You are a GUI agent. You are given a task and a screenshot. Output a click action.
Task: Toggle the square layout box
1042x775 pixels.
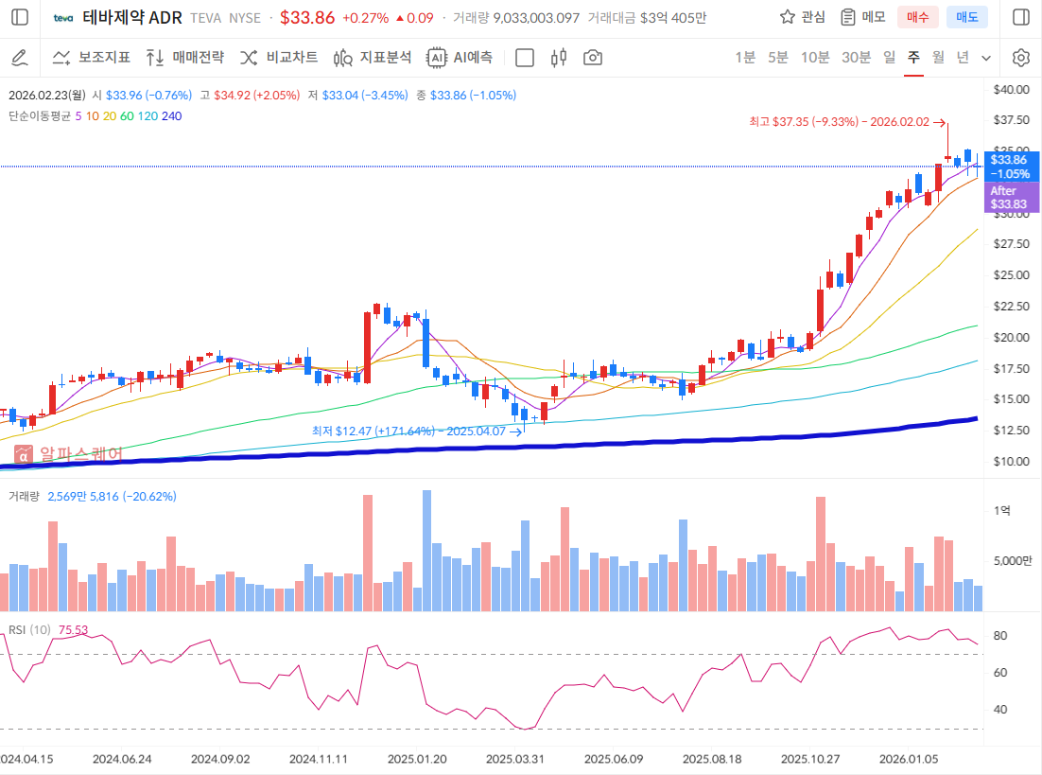tap(525, 58)
